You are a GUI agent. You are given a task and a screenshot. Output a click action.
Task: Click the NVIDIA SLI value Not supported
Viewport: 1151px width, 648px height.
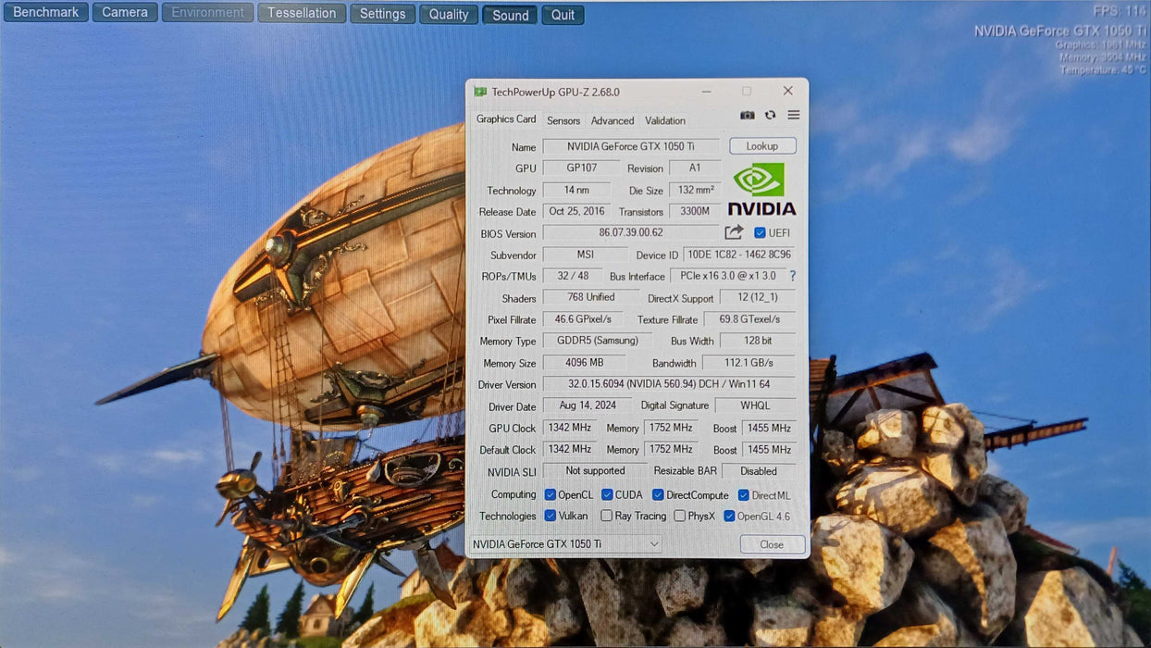[x=595, y=470]
